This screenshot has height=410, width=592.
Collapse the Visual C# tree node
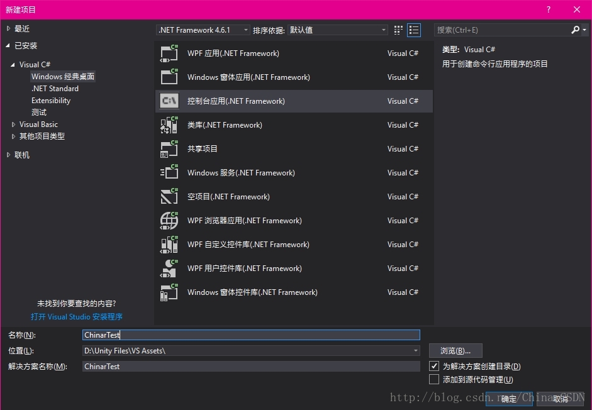point(13,65)
